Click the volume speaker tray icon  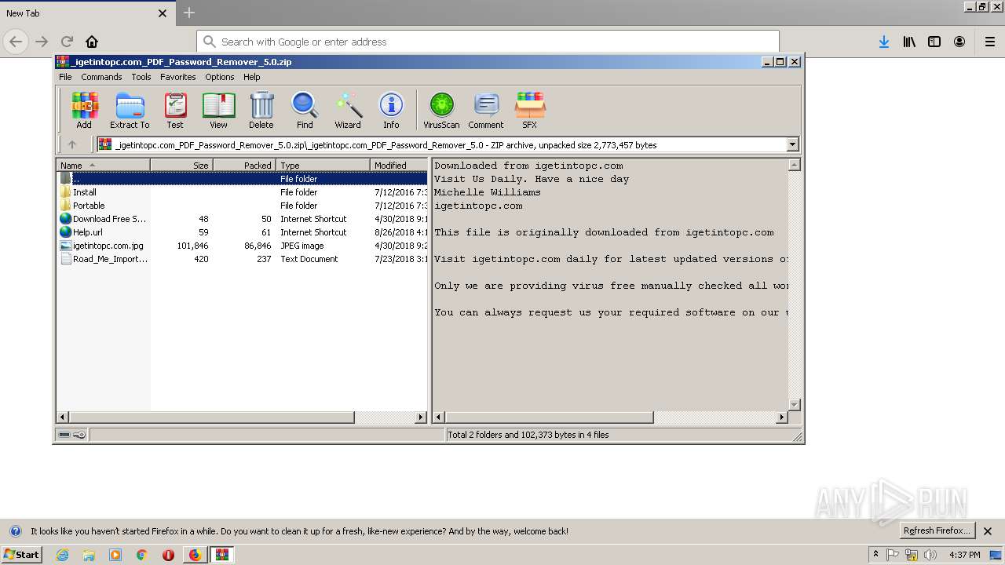coord(930,555)
